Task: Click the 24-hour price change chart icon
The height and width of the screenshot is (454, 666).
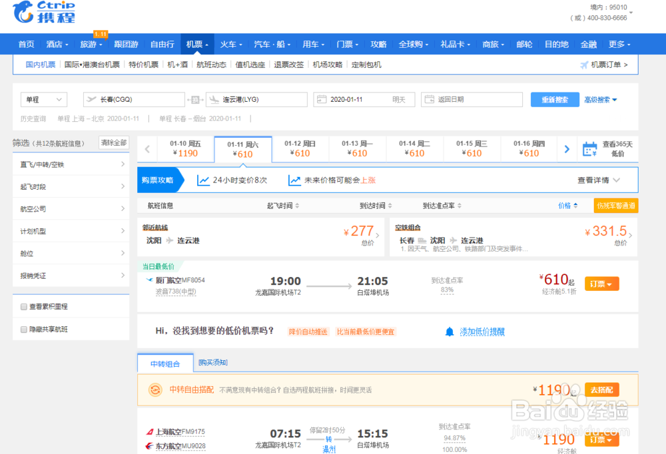Action: pos(203,180)
